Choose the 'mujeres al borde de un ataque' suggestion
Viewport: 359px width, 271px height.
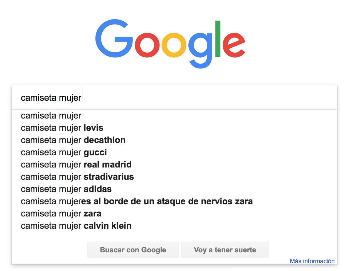(174, 201)
